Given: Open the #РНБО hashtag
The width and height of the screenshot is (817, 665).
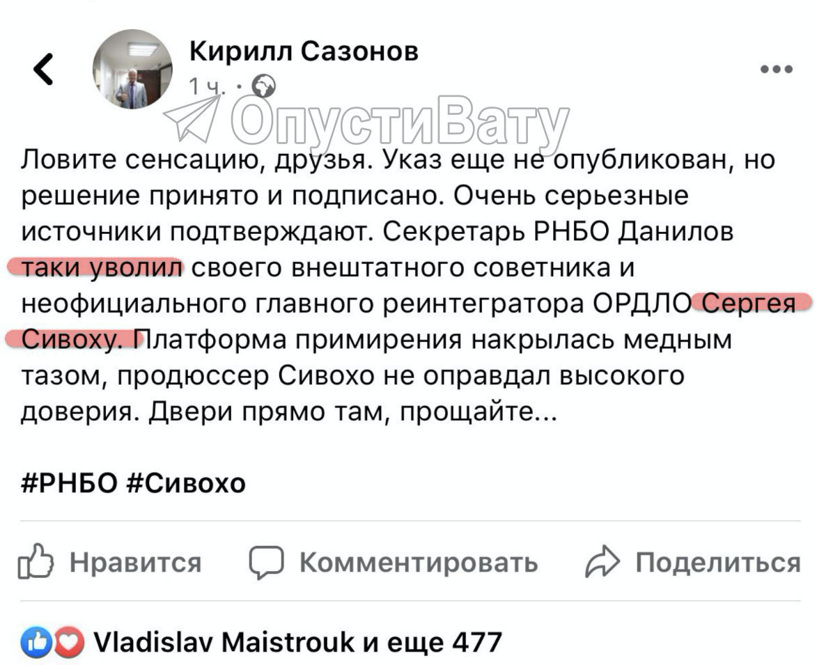Looking at the screenshot, I should (70, 483).
